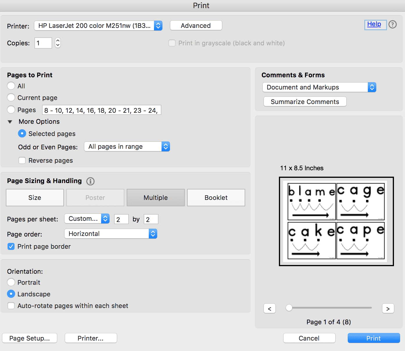Enable Reverse pages checkbox
This screenshot has width=405, height=351.
22,160
